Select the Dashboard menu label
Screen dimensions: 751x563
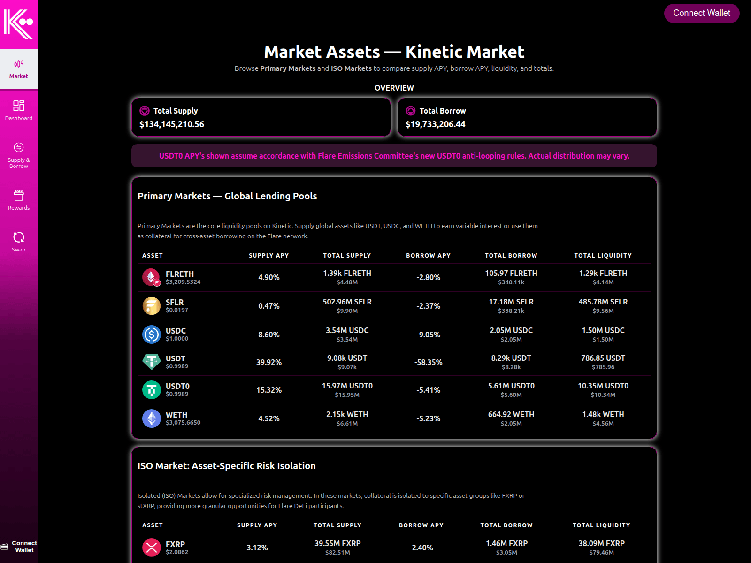pos(19,118)
